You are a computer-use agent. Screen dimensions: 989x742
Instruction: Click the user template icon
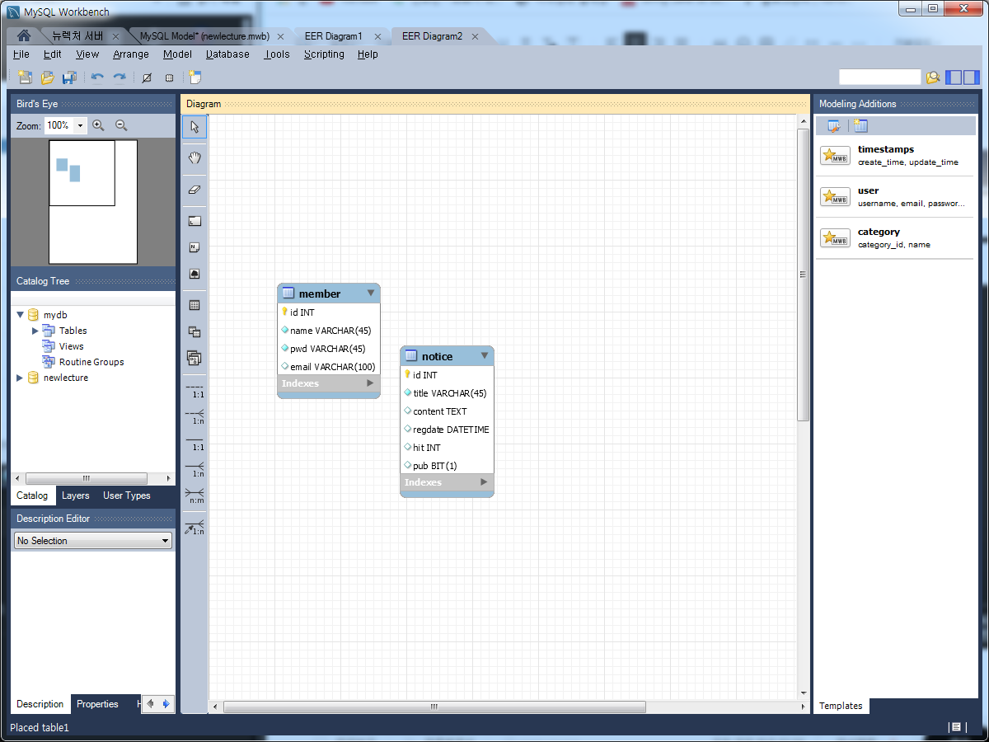835,197
